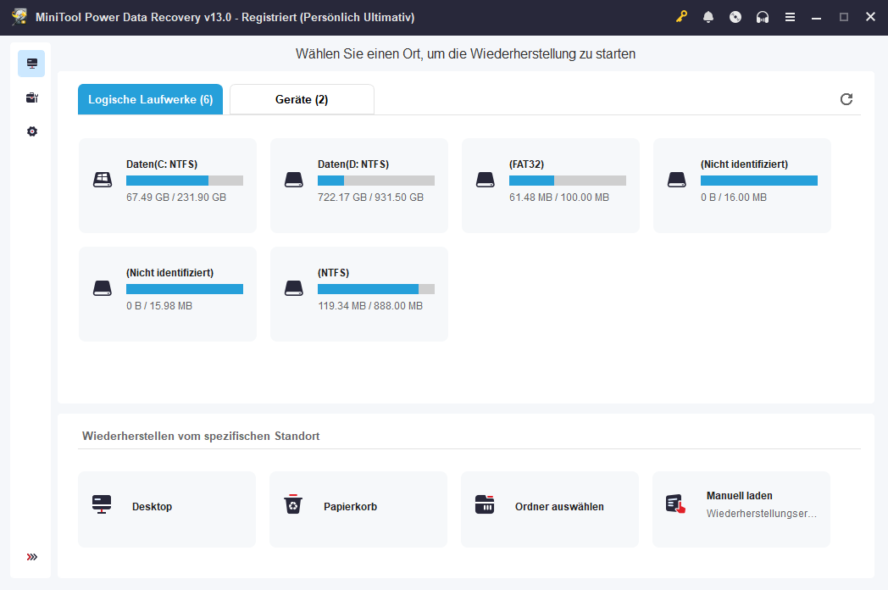Select the Daten(C: NTFS) drive

pos(168,186)
